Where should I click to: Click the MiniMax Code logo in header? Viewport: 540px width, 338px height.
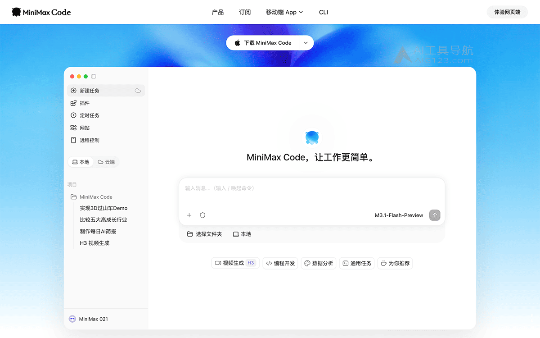tap(41, 12)
